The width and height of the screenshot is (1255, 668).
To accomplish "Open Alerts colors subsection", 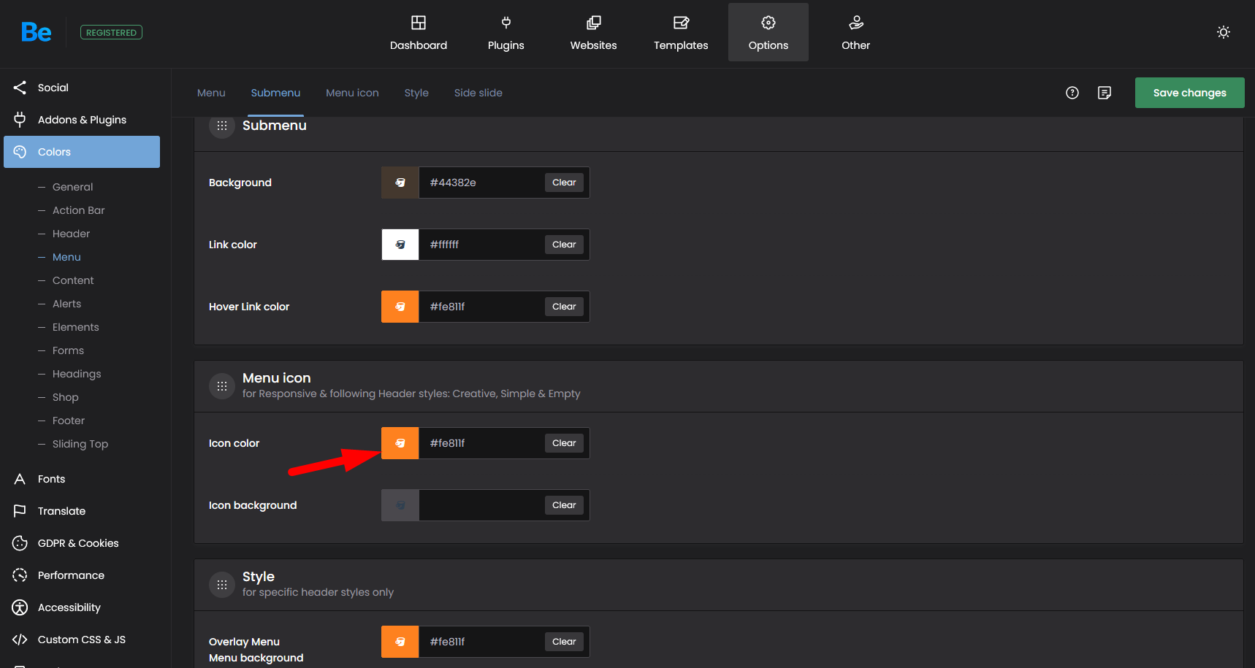I will click(66, 304).
